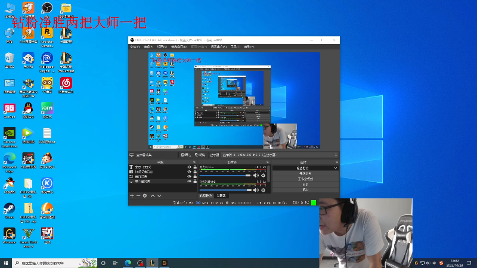Viewport: 477px width, 268px height.
Task: Remove selected source with the minus icon
Action: pyautogui.click(x=138, y=196)
